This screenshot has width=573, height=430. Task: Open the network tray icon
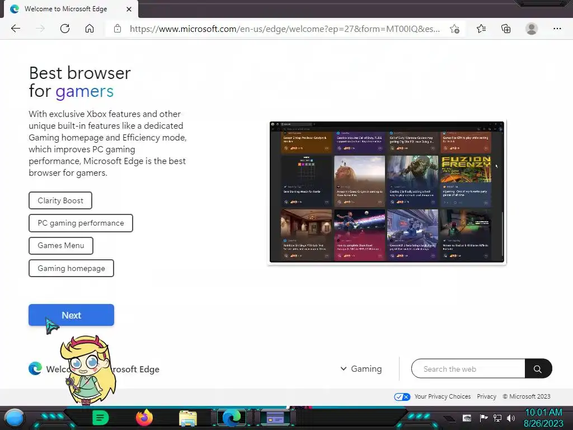[497, 418]
